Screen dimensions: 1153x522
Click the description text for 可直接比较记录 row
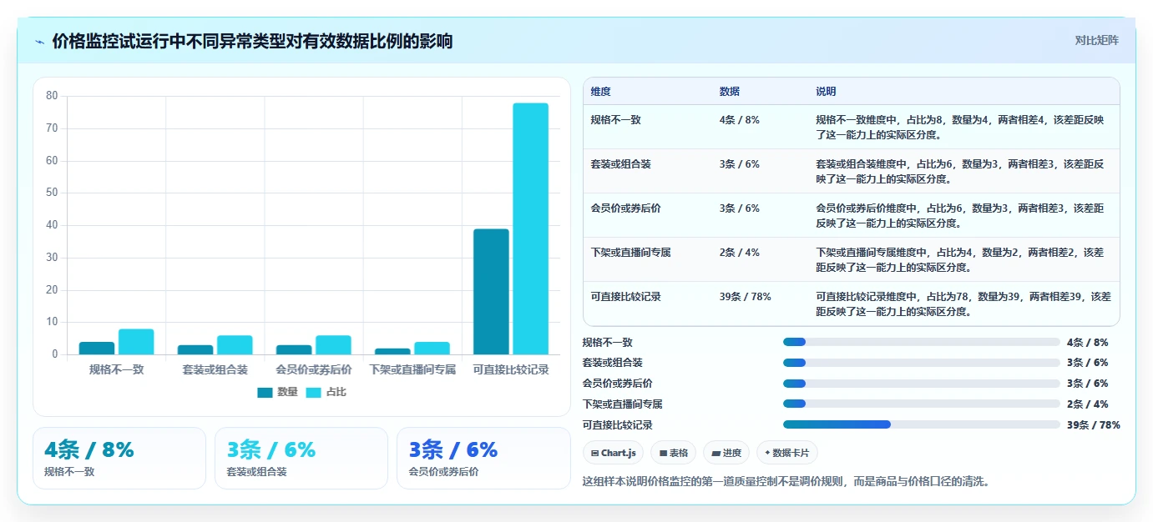(x=963, y=304)
